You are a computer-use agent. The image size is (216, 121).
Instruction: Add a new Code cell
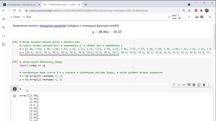[x=15, y=17]
